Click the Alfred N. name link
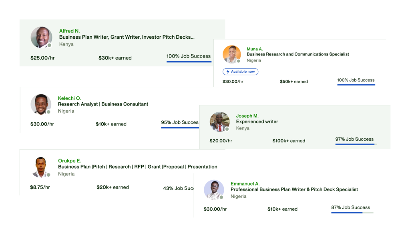 click(69, 31)
